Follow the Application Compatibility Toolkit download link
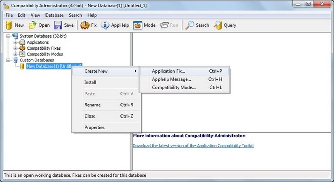 tap(193, 146)
